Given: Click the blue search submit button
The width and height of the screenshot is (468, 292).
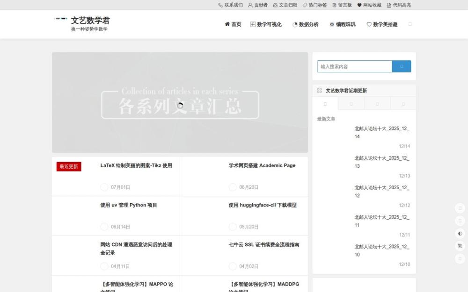Looking at the screenshot, I should tap(402, 66).
